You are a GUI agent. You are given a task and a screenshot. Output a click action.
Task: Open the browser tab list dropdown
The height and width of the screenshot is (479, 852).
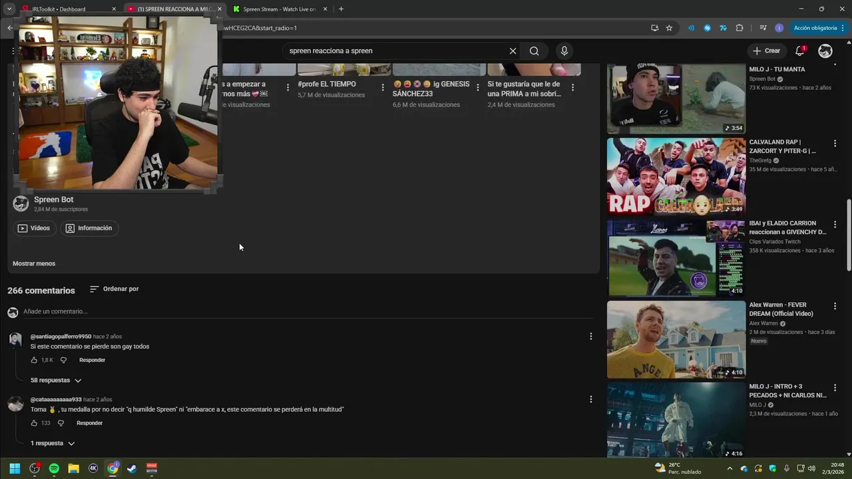click(9, 9)
